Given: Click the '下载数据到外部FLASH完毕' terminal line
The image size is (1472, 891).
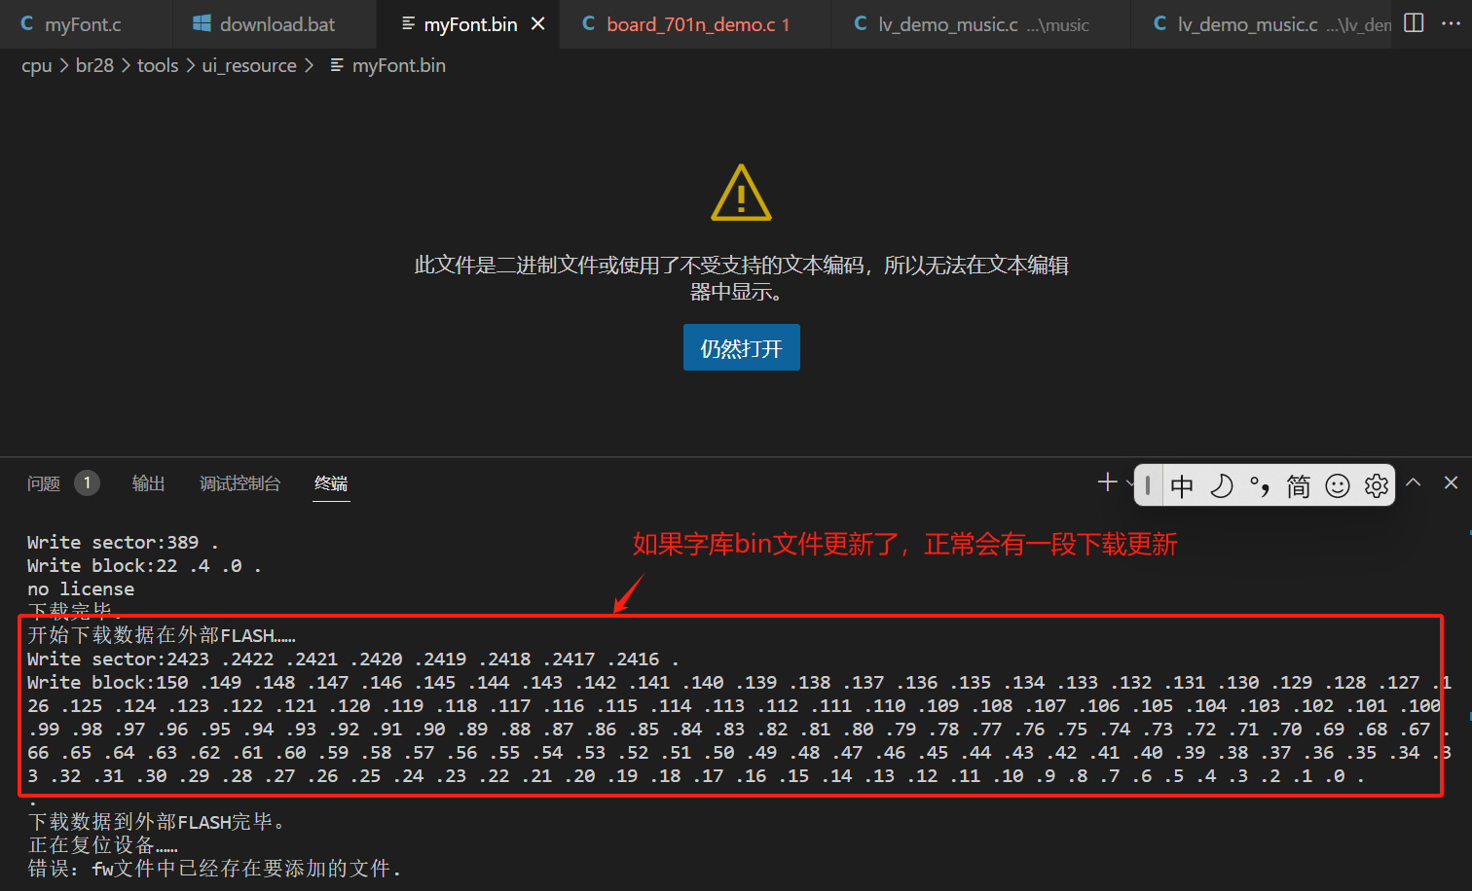Looking at the screenshot, I should tap(156, 822).
